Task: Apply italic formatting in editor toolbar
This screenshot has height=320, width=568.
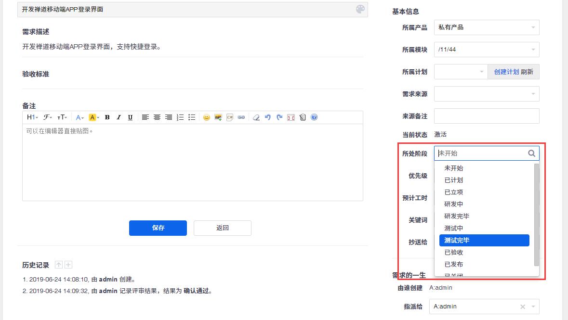Action: [x=119, y=117]
